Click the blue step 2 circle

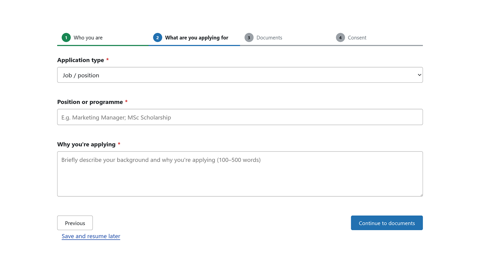158,37
